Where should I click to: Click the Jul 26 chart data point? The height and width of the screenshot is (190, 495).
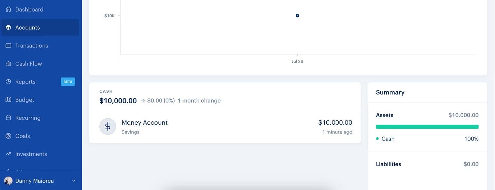(x=297, y=16)
